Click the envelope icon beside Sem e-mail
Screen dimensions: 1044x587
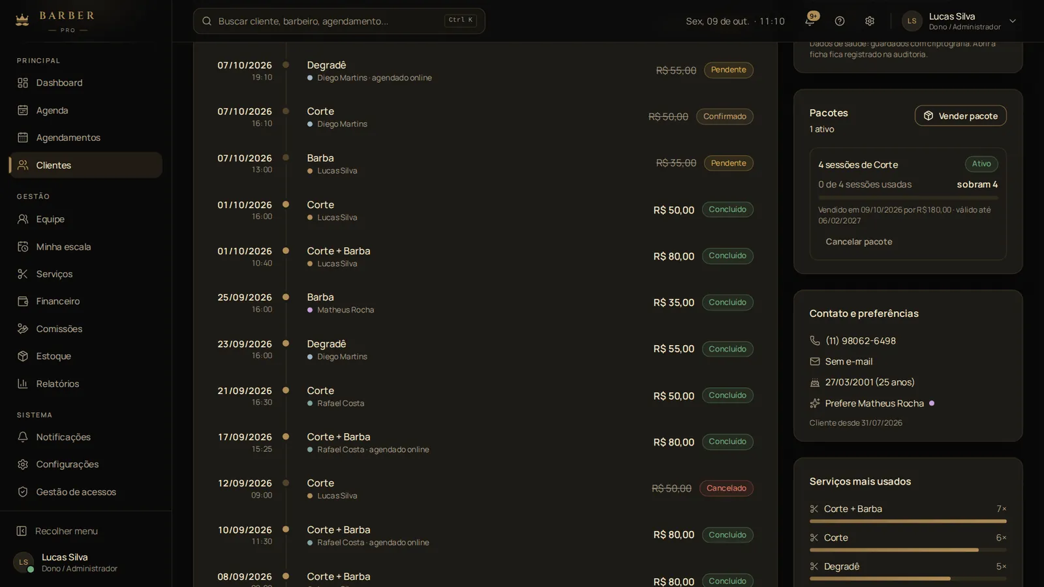[x=815, y=361]
